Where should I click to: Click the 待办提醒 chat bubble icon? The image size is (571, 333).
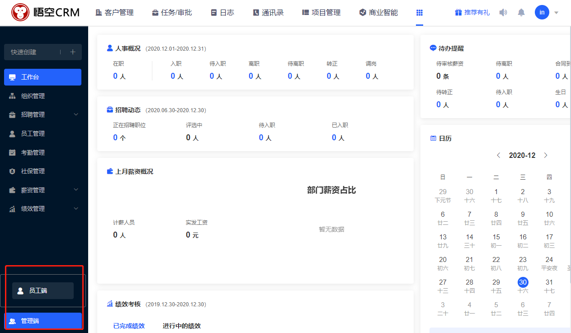click(433, 48)
